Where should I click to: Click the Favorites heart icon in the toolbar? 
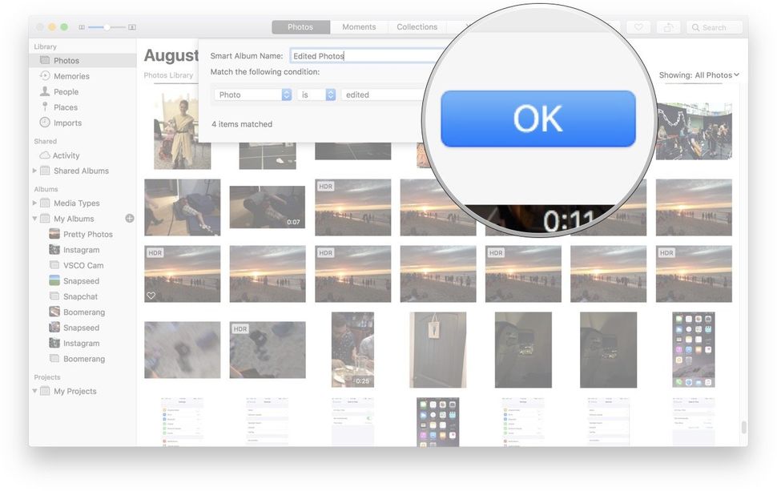[x=639, y=26]
